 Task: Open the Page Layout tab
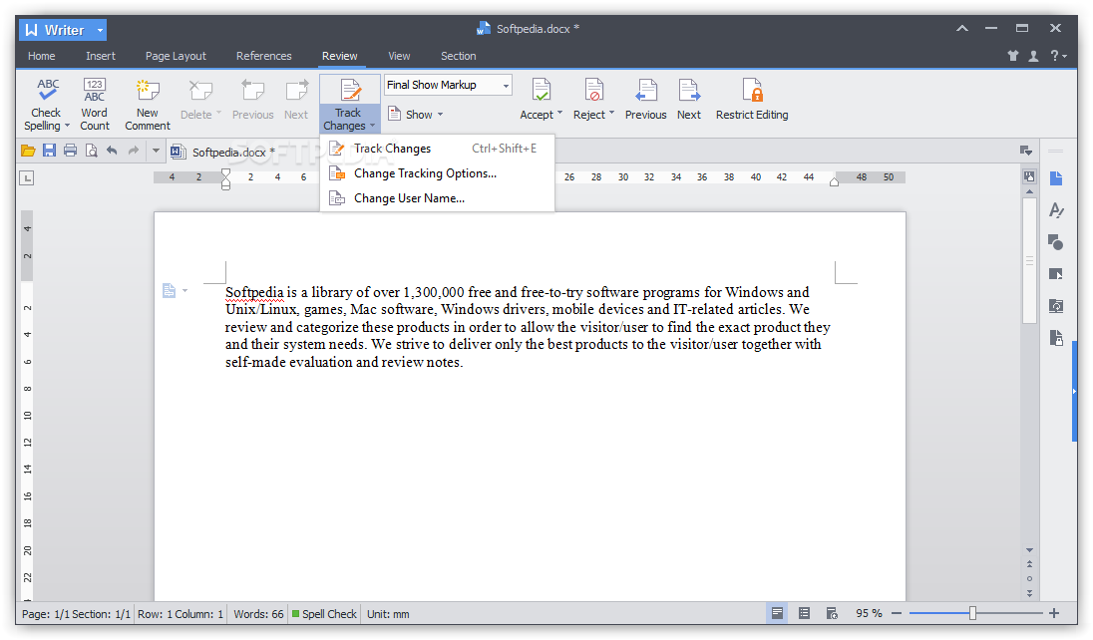176,56
